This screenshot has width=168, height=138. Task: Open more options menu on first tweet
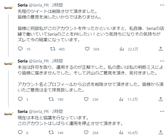(162, 5)
